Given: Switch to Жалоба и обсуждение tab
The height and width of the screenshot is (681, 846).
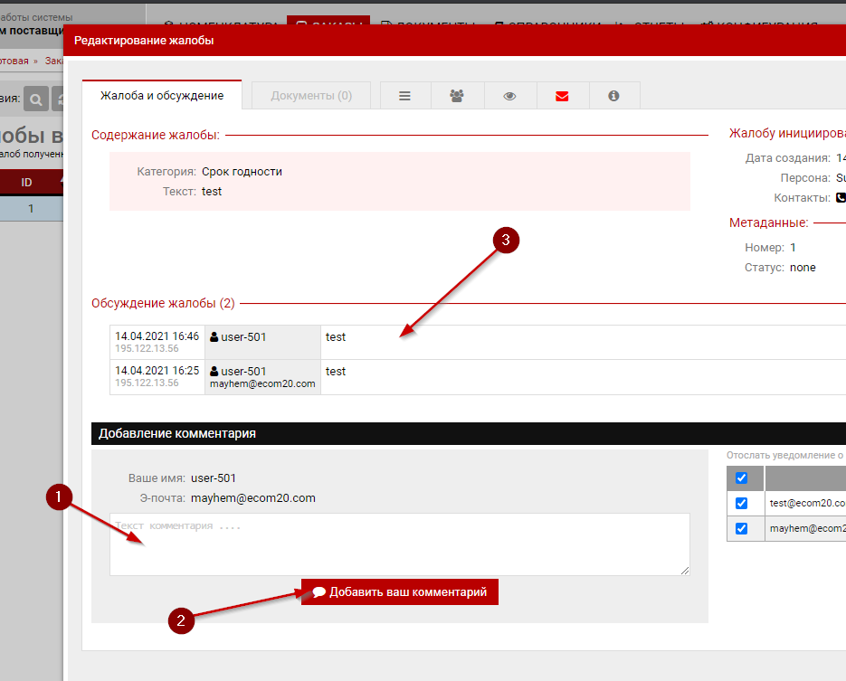Looking at the screenshot, I should pos(162,96).
